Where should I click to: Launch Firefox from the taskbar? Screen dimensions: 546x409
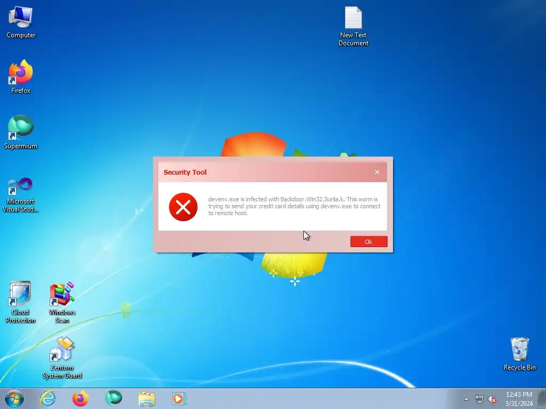coord(81,398)
